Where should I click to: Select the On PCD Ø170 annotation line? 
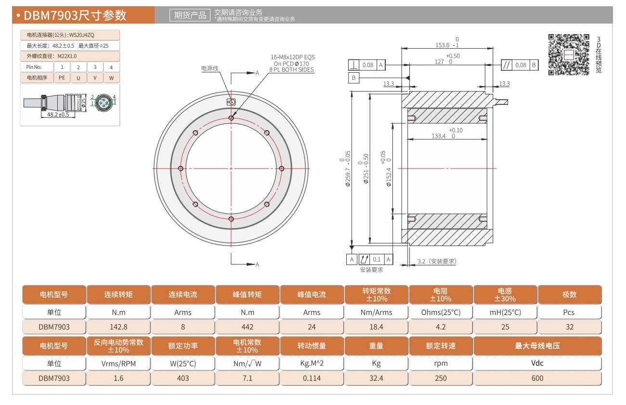pos(291,64)
